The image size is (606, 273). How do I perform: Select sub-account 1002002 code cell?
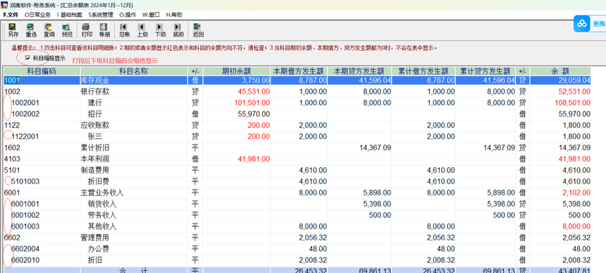42,114
